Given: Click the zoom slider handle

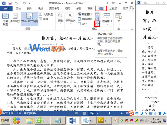Looking at the screenshot, I should pyautogui.click(x=109, y=113).
